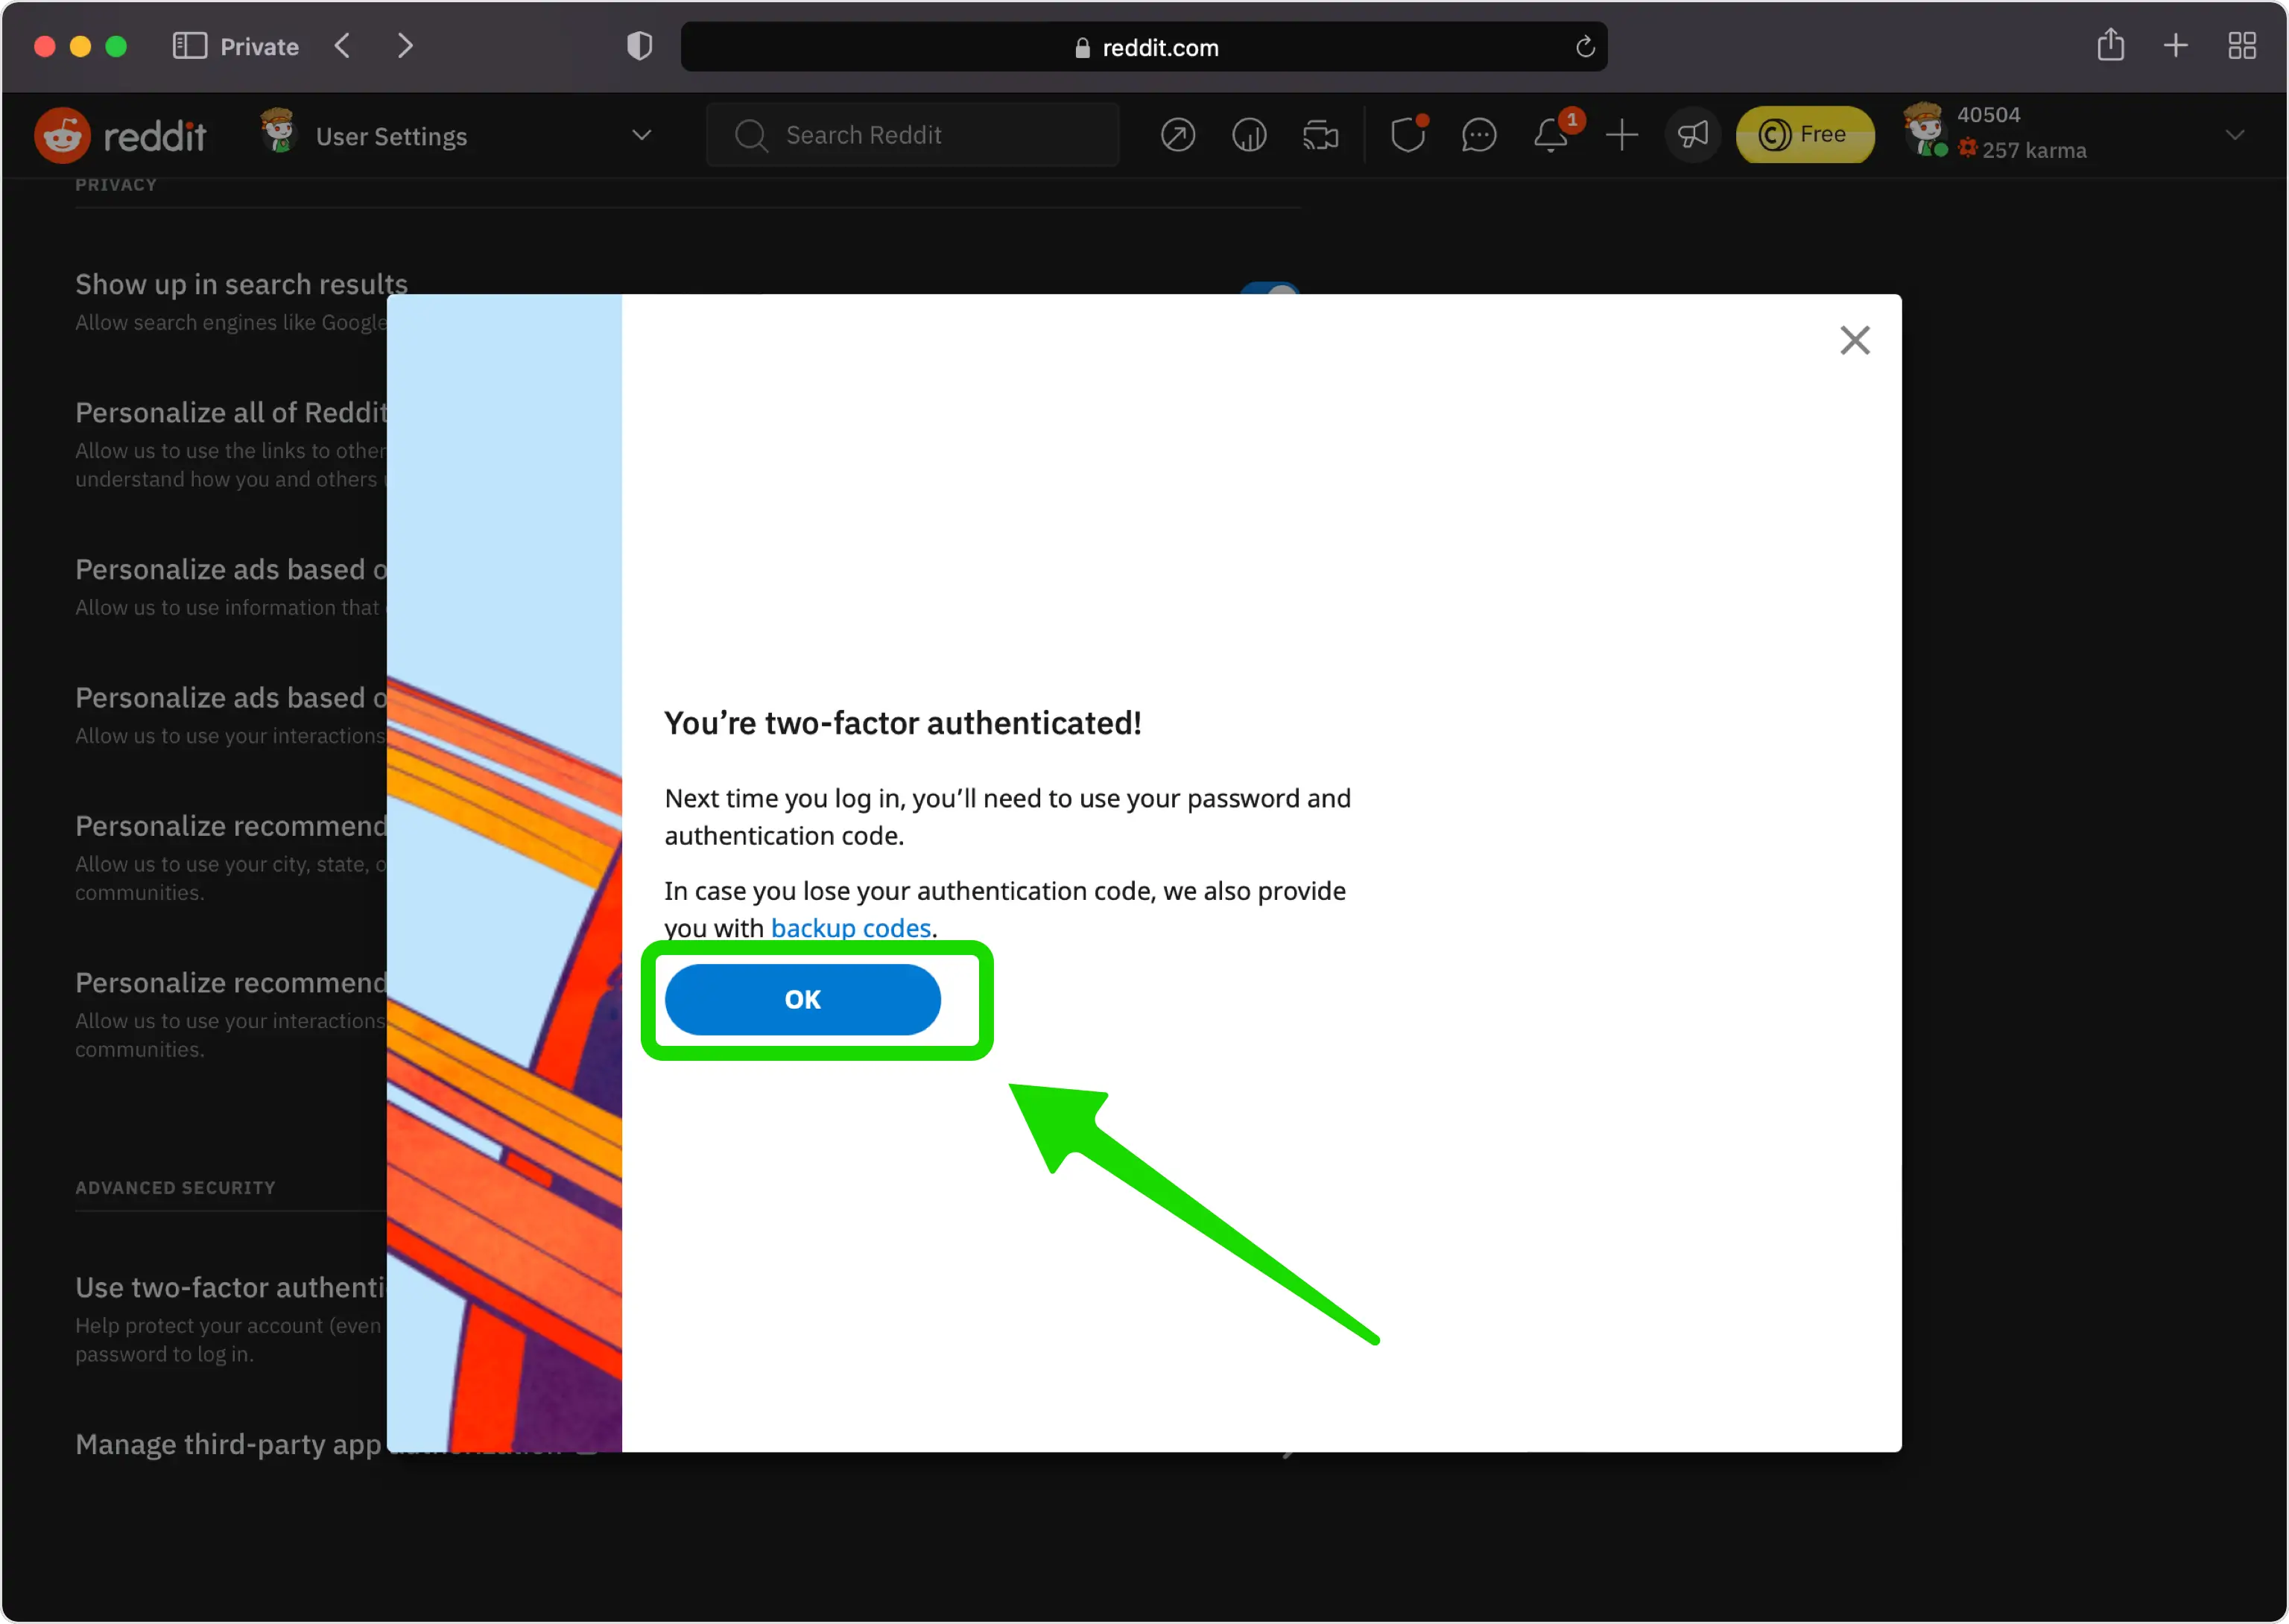
Task: Click the 'Use two-factor authenti' setting text
Action: (230, 1287)
